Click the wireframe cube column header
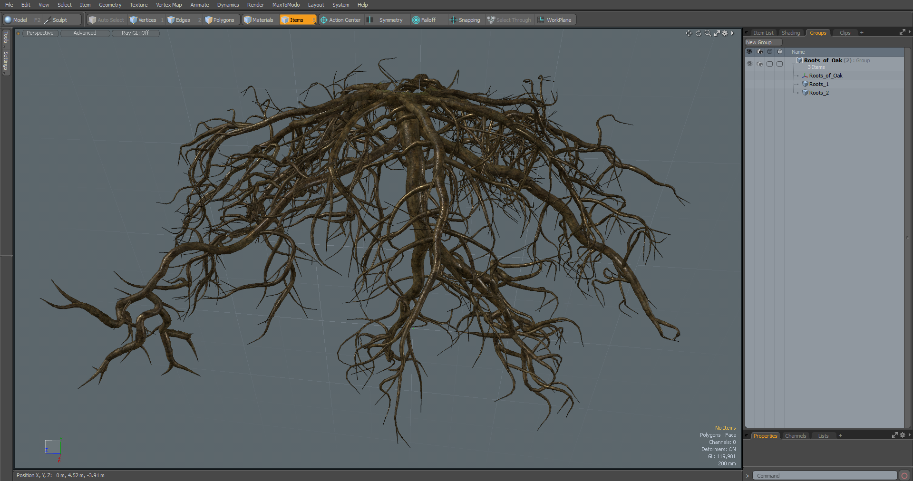913x481 pixels. pos(770,52)
